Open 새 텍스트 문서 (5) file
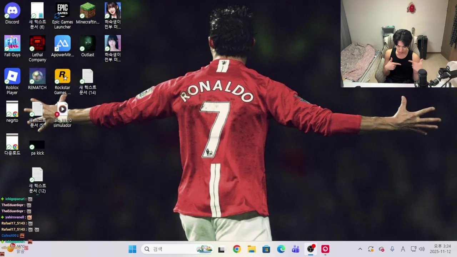Screen dimensions: 457x257 37,114
